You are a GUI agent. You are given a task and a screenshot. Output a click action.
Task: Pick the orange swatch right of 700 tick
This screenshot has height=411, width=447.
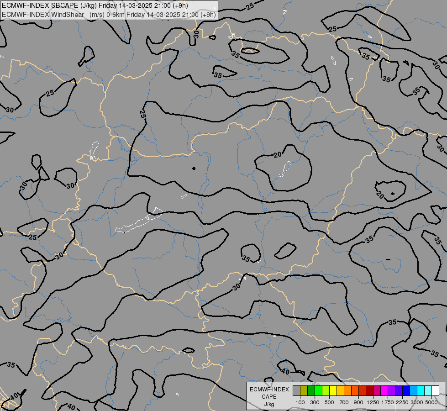point(347,391)
